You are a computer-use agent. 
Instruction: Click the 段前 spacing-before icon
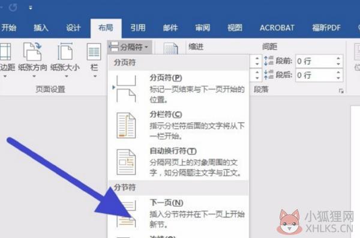point(268,61)
